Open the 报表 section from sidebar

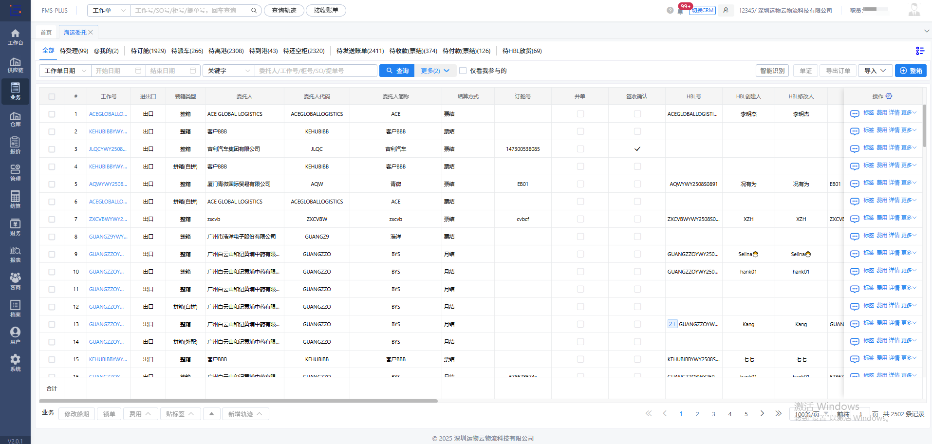15,254
